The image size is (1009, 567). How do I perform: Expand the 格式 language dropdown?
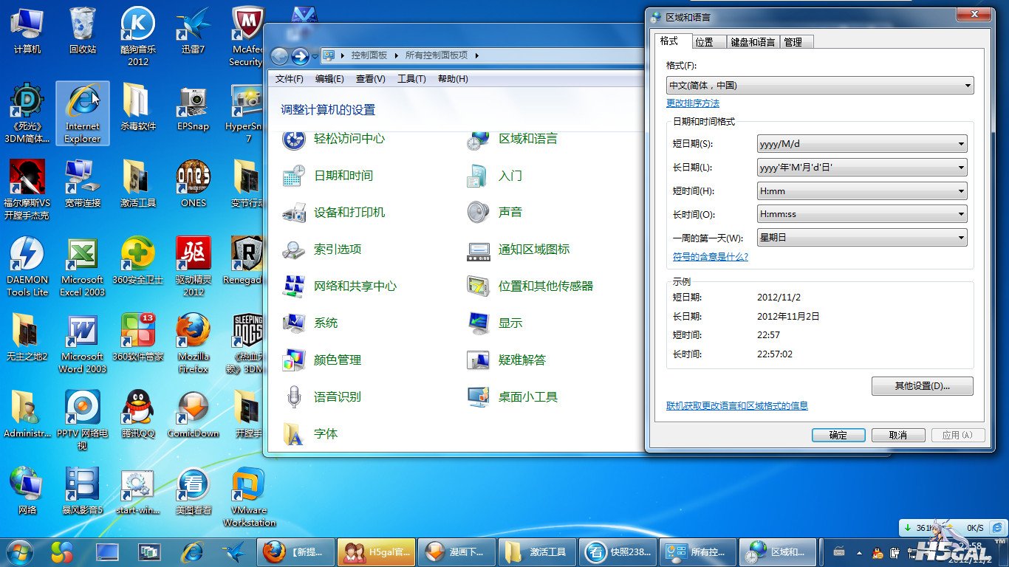coord(967,86)
